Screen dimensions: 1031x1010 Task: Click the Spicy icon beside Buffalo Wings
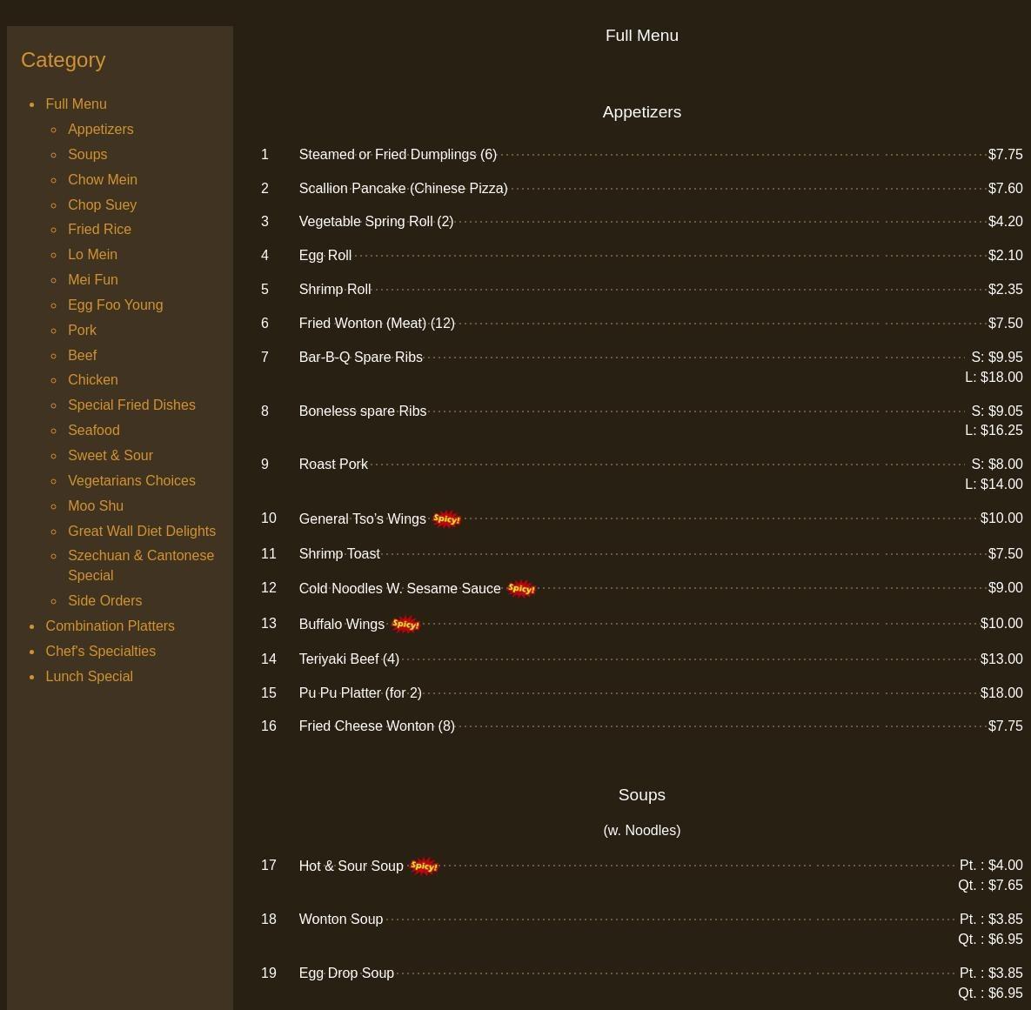click(405, 625)
